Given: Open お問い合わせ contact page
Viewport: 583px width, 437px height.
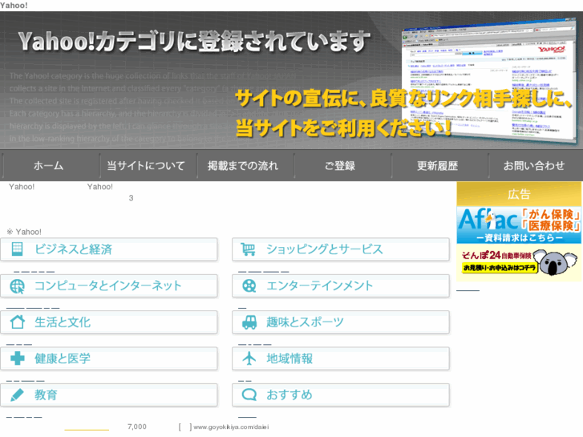Looking at the screenshot, I should [534, 165].
